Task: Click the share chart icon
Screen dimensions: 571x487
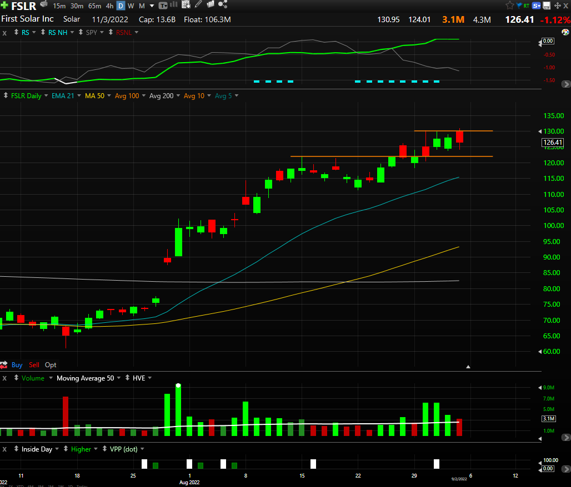Action: (223, 4)
